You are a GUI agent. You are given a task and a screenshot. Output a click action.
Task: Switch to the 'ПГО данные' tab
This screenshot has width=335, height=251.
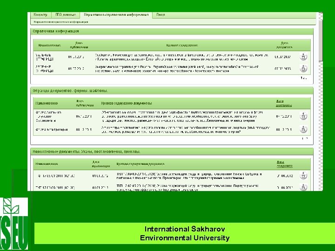[66, 15]
